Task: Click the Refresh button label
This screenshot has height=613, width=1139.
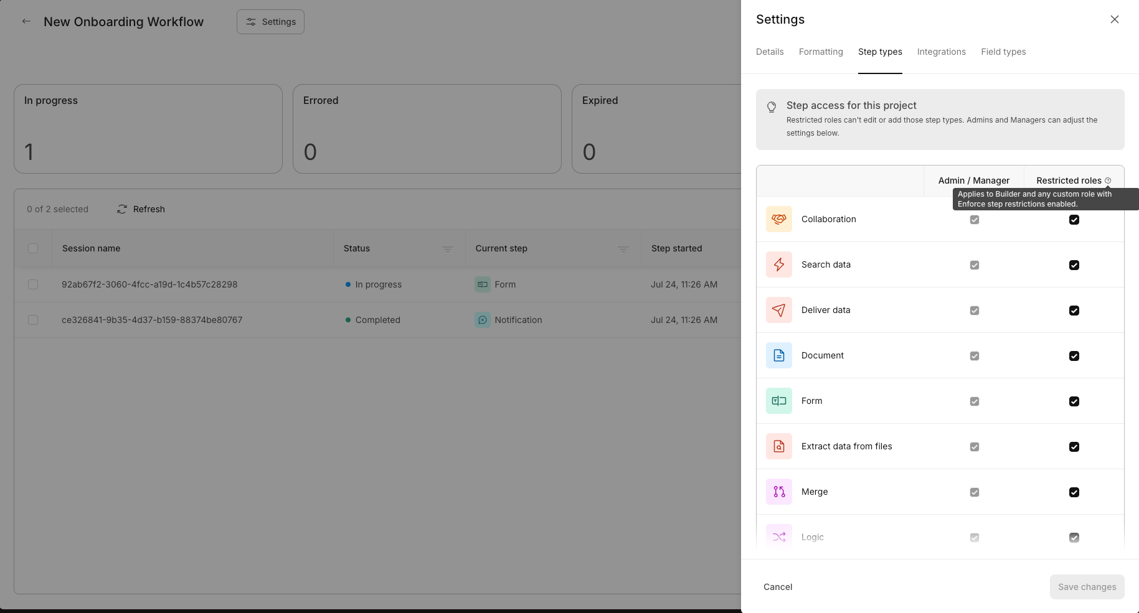Action: [149, 209]
